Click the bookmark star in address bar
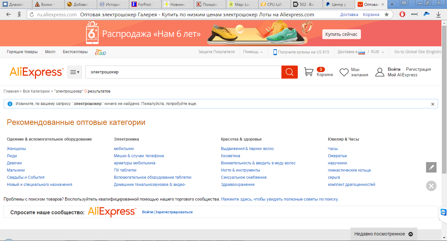This screenshot has height=241, width=447. click(x=386, y=15)
